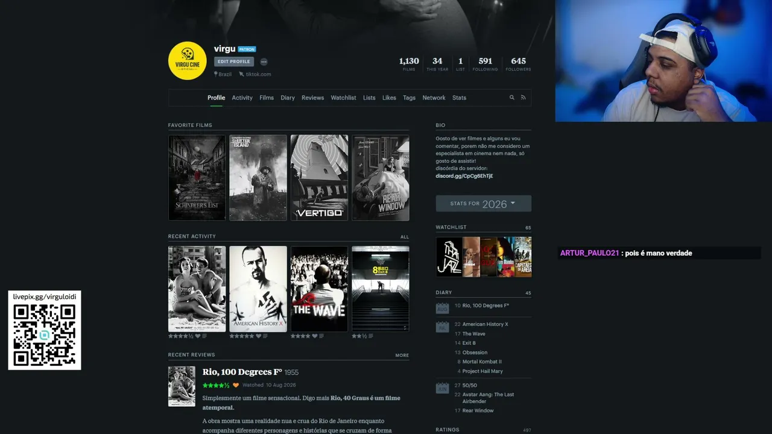The image size is (772, 434).
Task: Click ALL next to Recent Activity
Action: [405, 237]
